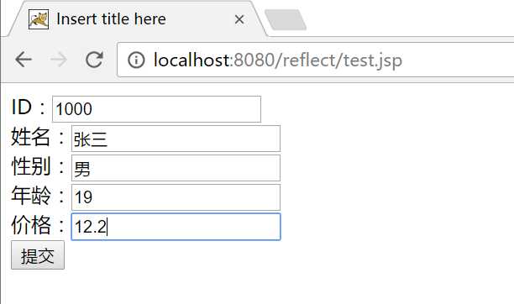Submit the form with 提交 button
This screenshot has width=514, height=304.
click(38, 255)
